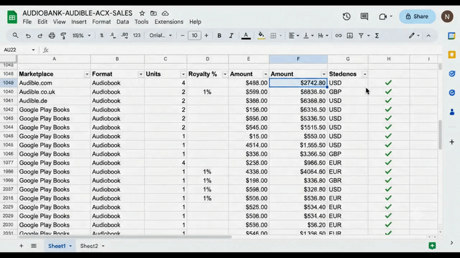Open Contacts in side panel
Viewport: 460px width, 258px height.
(x=452, y=112)
